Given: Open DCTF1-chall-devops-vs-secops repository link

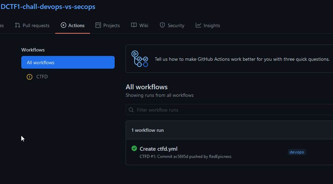Looking at the screenshot, I should tap(48, 7).
